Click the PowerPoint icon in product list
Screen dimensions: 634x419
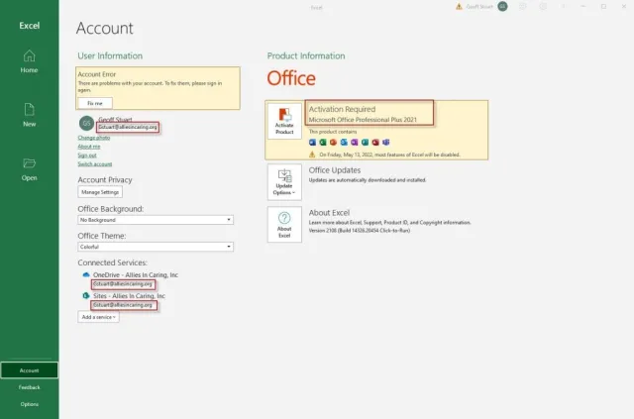(334, 142)
